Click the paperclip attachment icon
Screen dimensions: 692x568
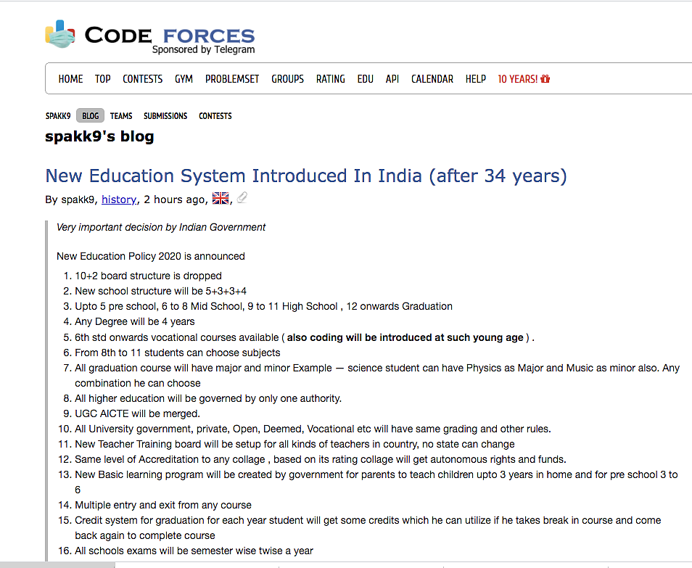pyautogui.click(x=242, y=198)
